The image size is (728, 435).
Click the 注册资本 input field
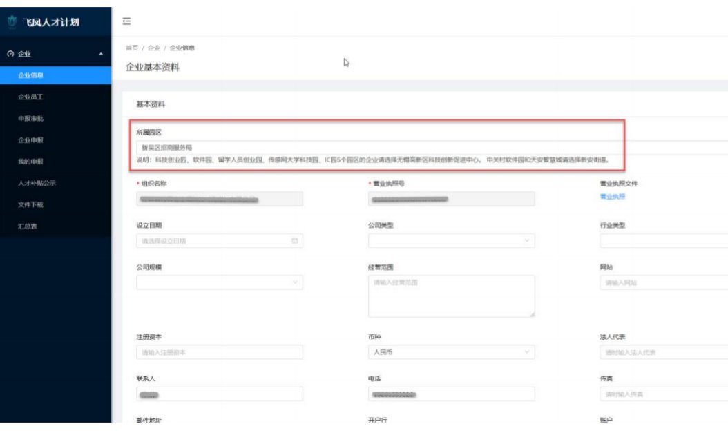coord(219,352)
